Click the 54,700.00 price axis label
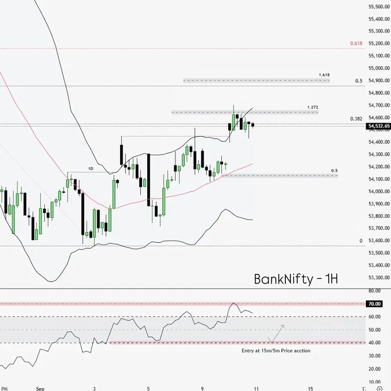 tap(379, 105)
